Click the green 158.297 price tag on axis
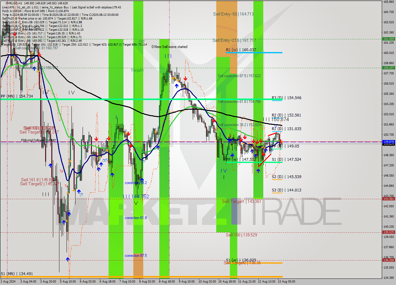The height and width of the screenshot is (285, 396). [x=389, y=68]
